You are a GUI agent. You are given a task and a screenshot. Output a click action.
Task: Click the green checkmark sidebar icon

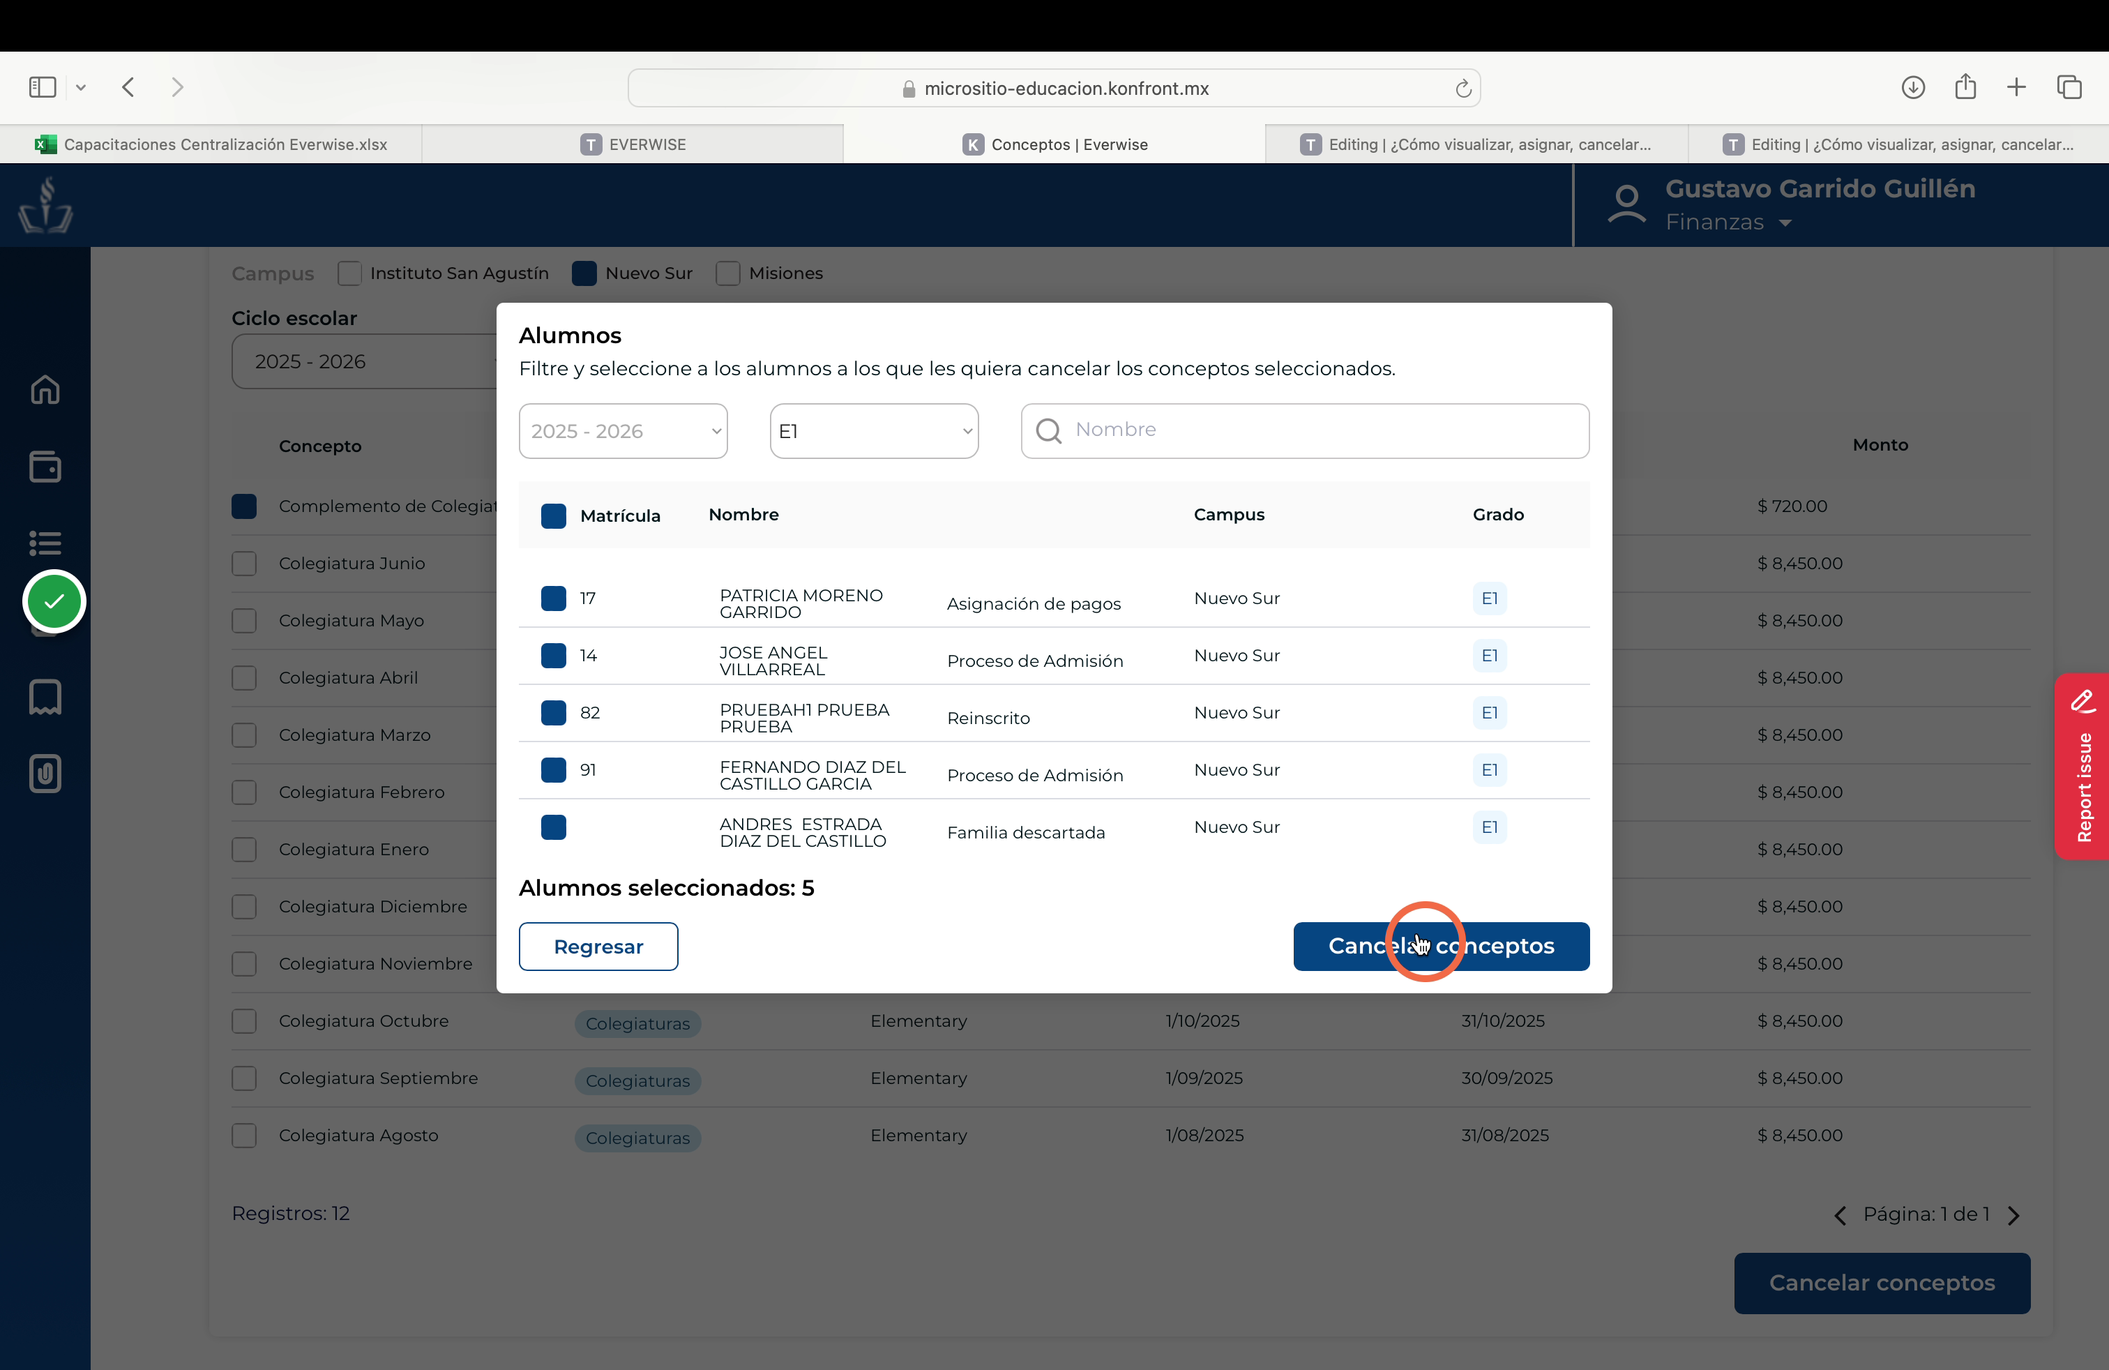(54, 602)
